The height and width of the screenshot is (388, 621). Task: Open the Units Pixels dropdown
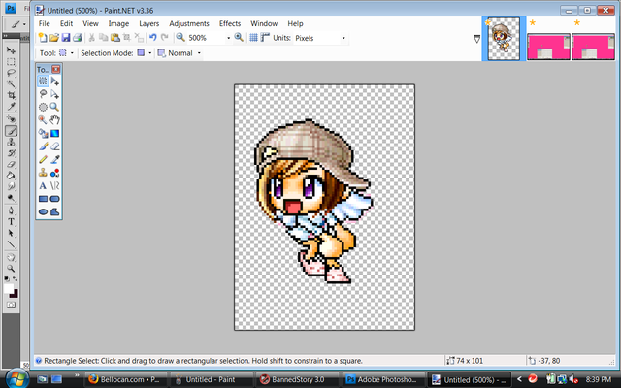click(x=343, y=38)
